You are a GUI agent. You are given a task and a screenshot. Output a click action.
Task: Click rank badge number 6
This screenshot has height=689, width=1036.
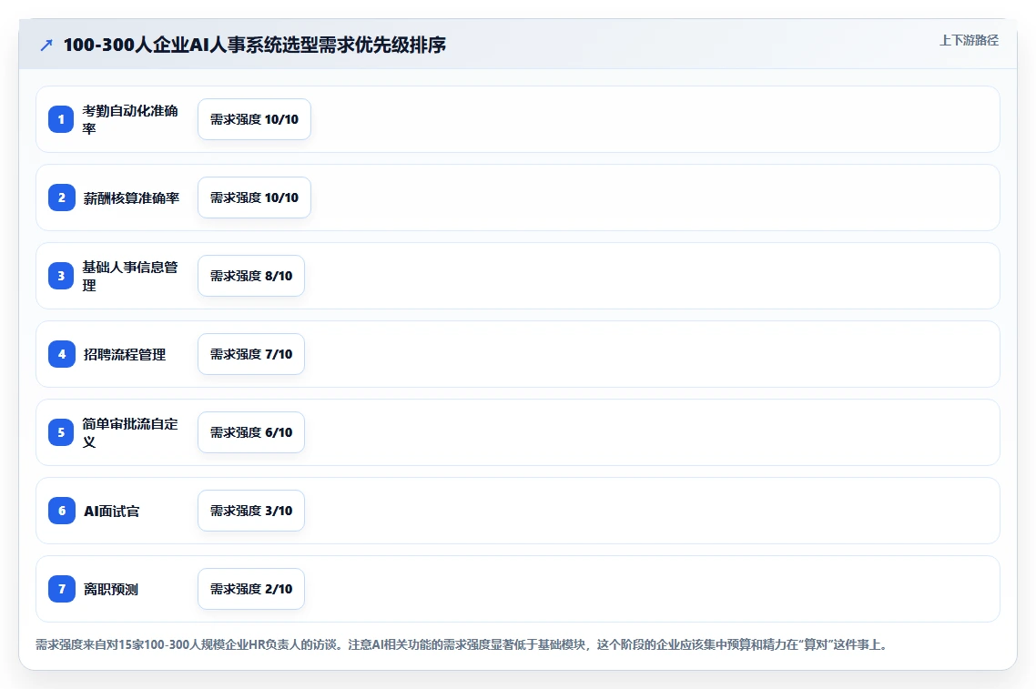61,511
